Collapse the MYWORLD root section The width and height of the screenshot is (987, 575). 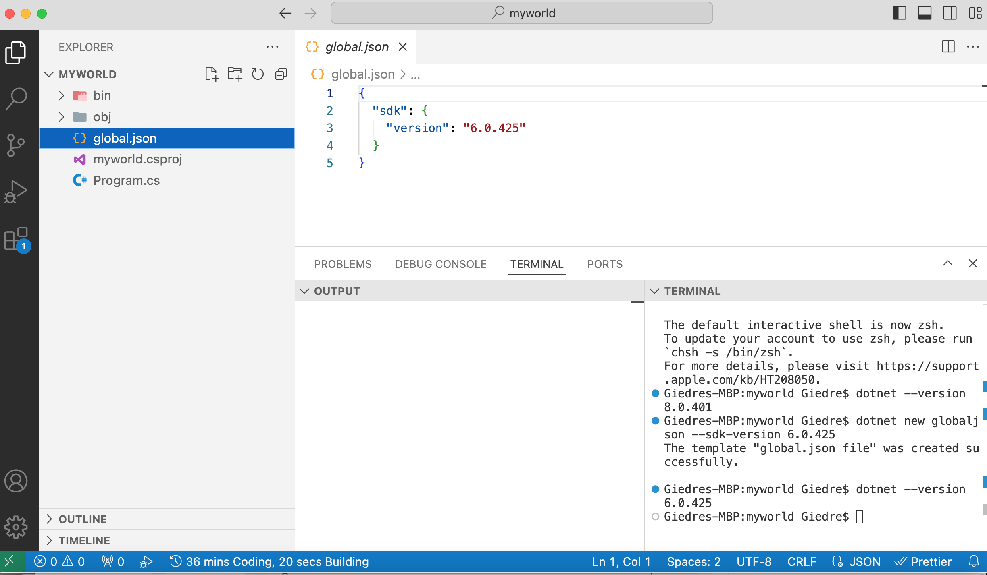[x=49, y=74]
